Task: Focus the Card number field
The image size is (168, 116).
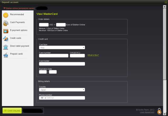Action: (54, 56)
